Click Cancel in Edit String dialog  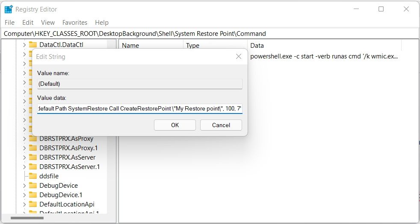[221, 125]
